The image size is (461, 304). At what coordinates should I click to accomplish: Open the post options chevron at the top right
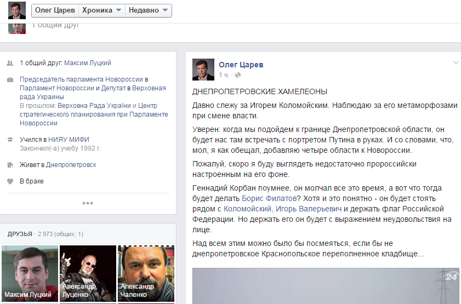click(x=456, y=62)
